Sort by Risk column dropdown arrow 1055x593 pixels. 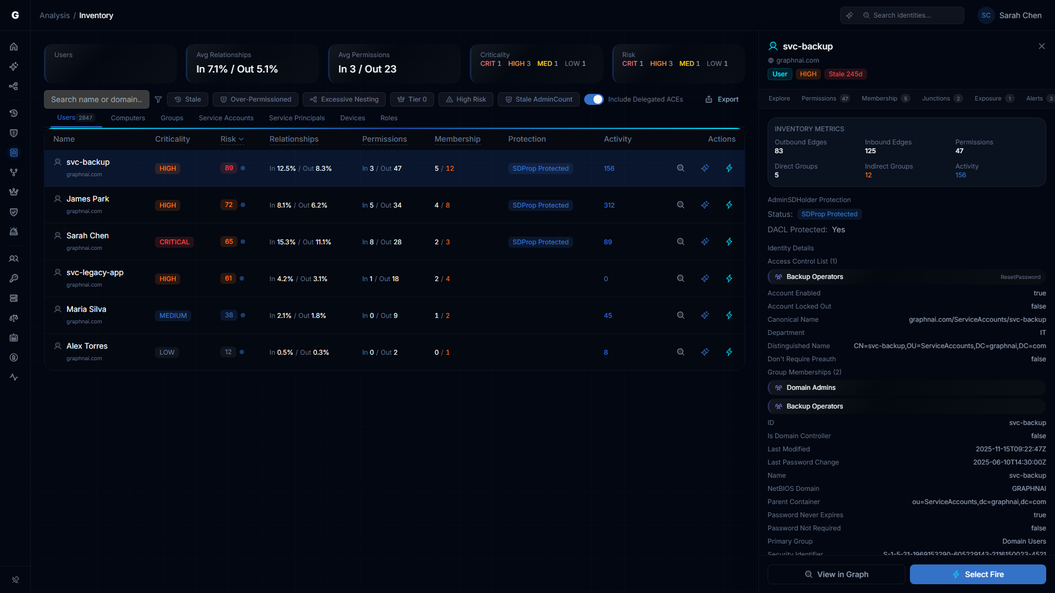click(x=241, y=139)
